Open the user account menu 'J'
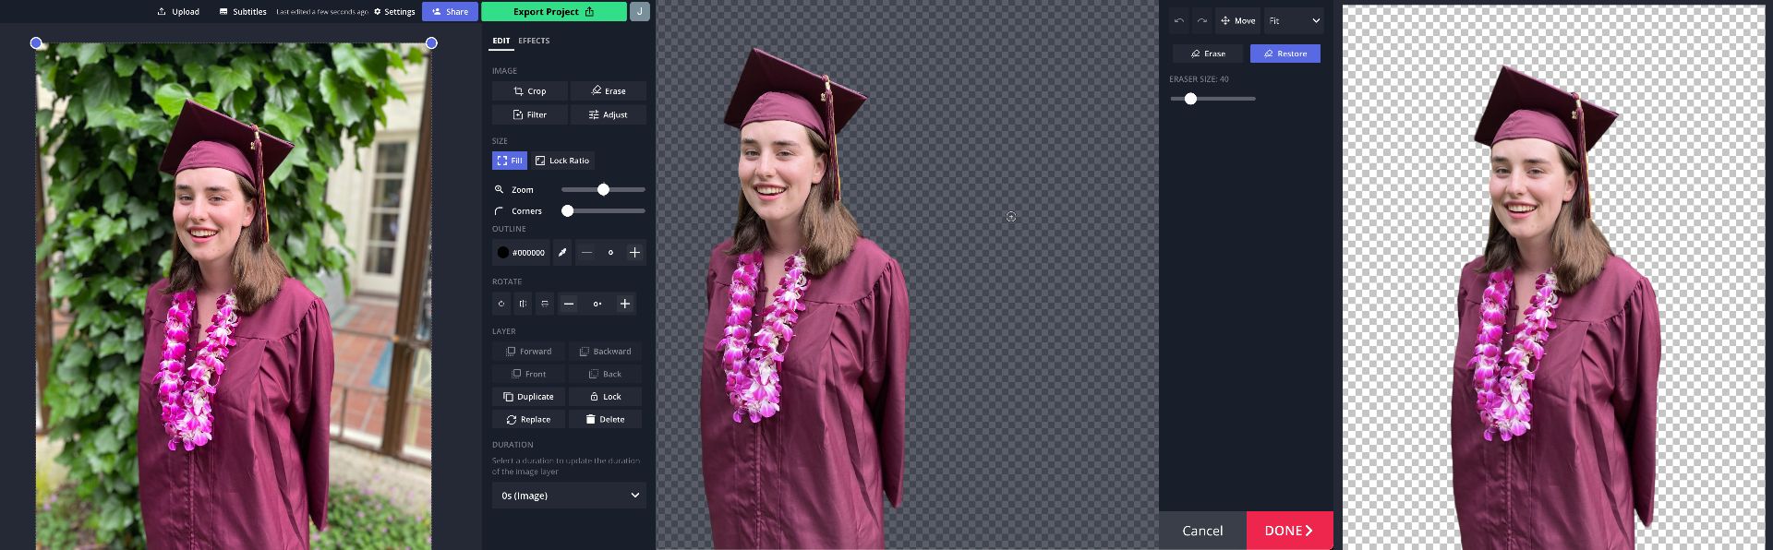The image size is (1773, 550). pyautogui.click(x=639, y=12)
